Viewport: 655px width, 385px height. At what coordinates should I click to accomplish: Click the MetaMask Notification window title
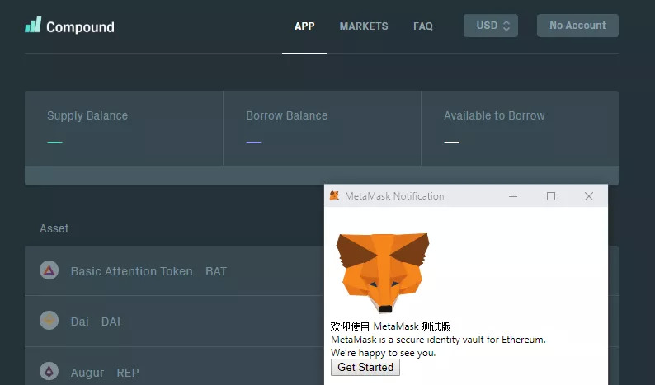(394, 196)
